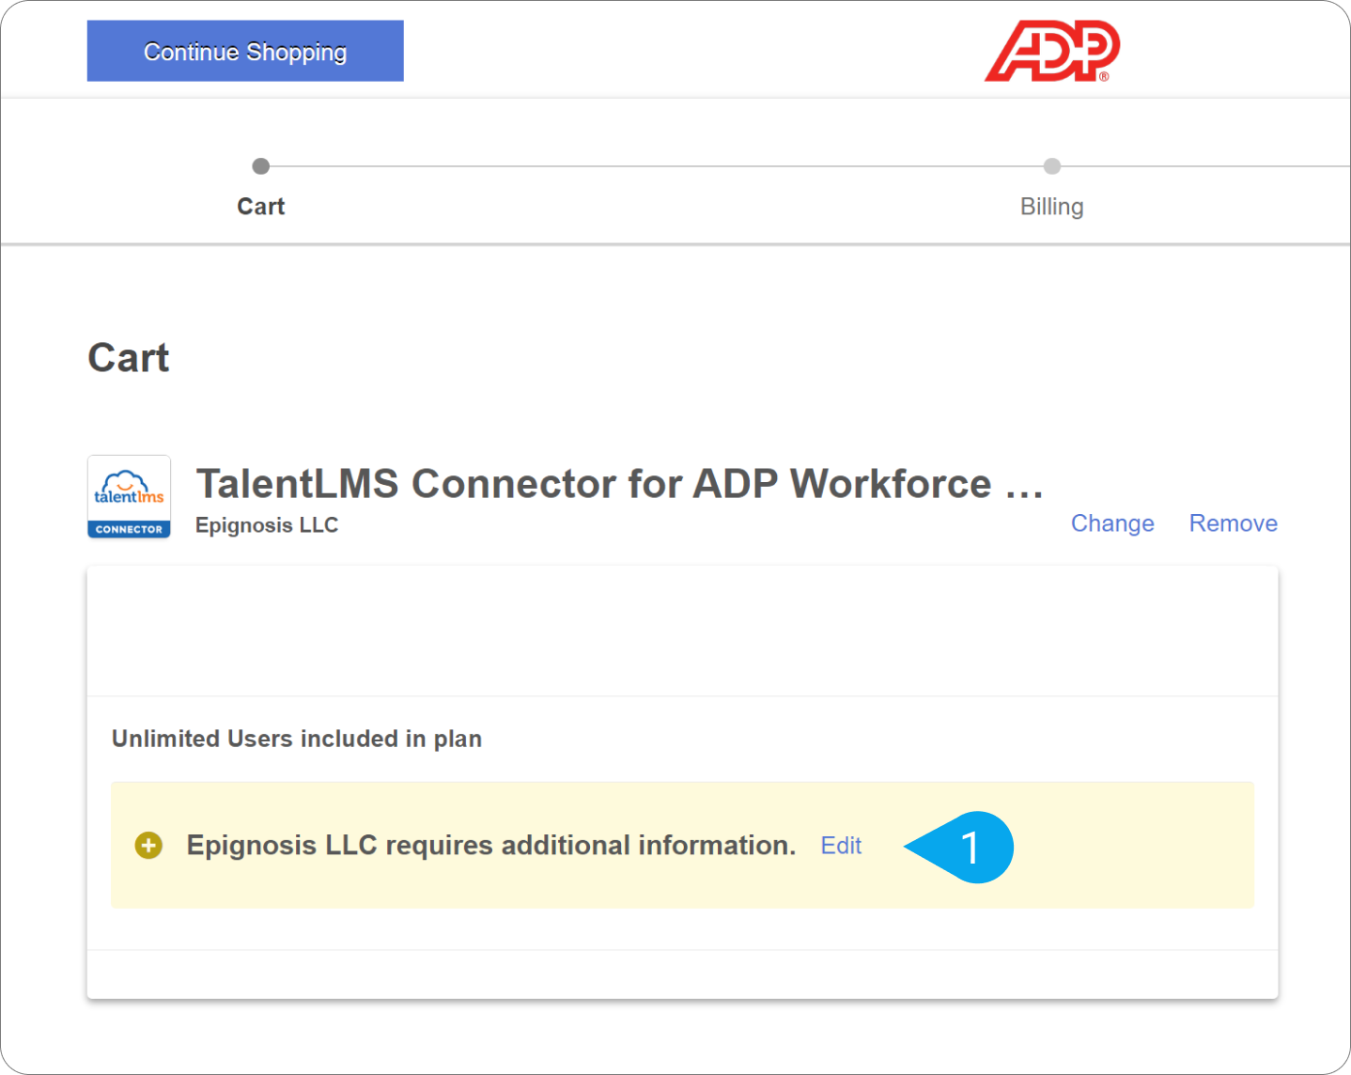Click 'Unlimited Users included in plan' text
The image size is (1351, 1075).
[x=297, y=739]
